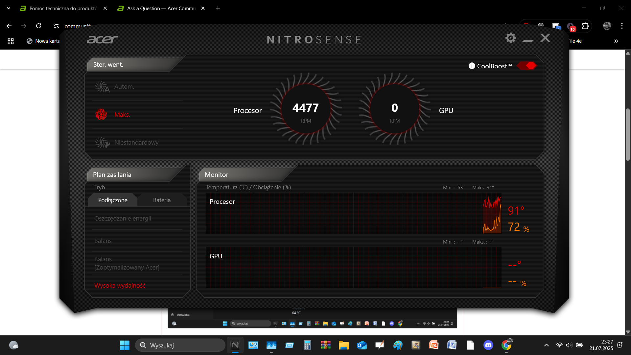This screenshot has width=631, height=355.
Task: Click the Niestandardowy fan wrench icon
Action: pos(102,142)
